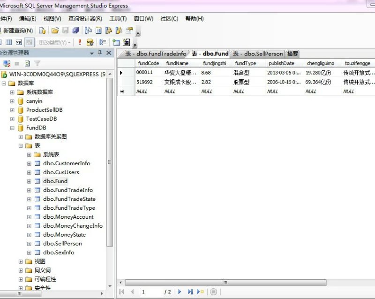Select the cell containing 519692

(x=149, y=82)
